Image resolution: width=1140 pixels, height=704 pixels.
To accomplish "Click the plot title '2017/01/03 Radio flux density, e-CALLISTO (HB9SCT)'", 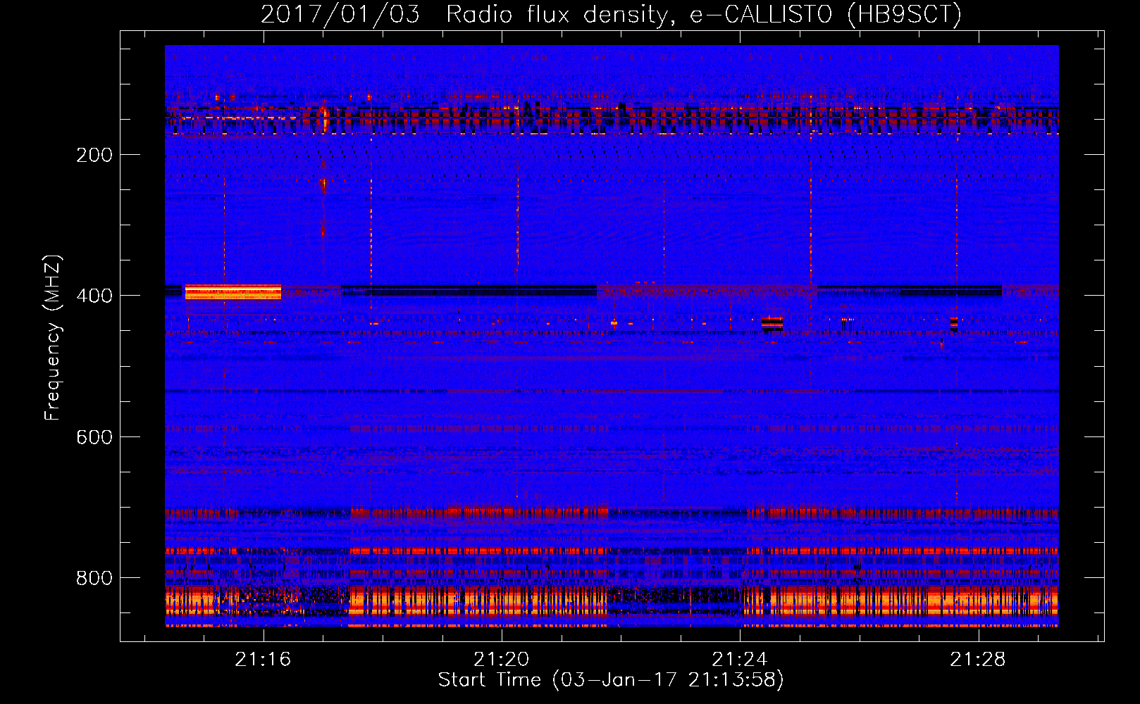I will coord(611,14).
